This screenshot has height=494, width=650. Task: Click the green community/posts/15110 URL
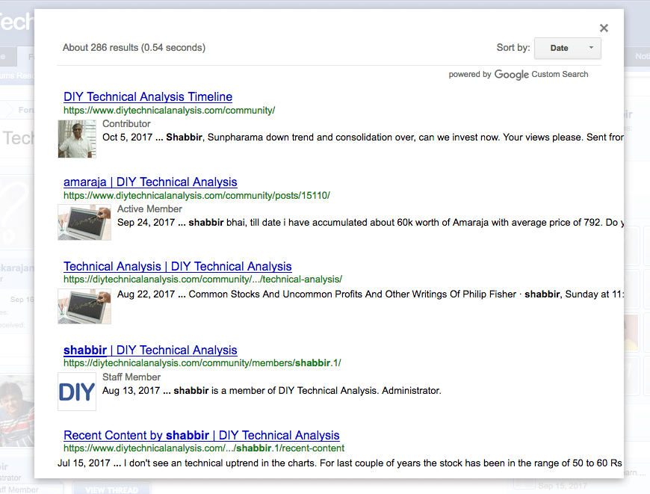pyautogui.click(x=196, y=196)
